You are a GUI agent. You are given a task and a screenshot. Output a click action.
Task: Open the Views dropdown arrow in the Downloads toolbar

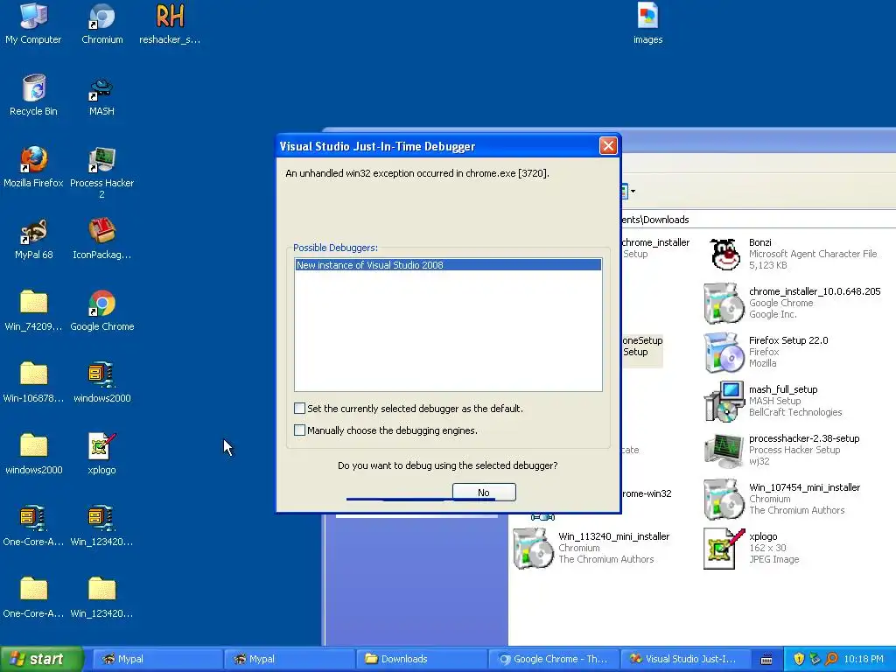[x=633, y=191]
